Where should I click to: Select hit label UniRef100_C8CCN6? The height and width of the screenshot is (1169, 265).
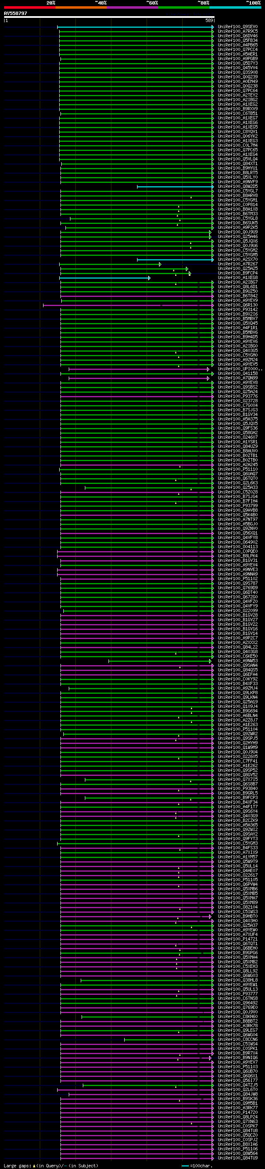click(237, 1039)
